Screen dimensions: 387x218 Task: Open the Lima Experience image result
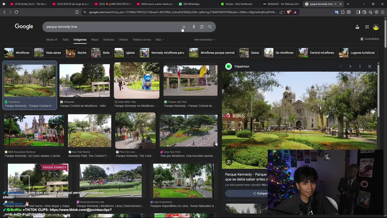point(183,180)
